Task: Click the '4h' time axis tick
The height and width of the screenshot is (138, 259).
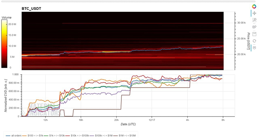Action: [187, 120]
